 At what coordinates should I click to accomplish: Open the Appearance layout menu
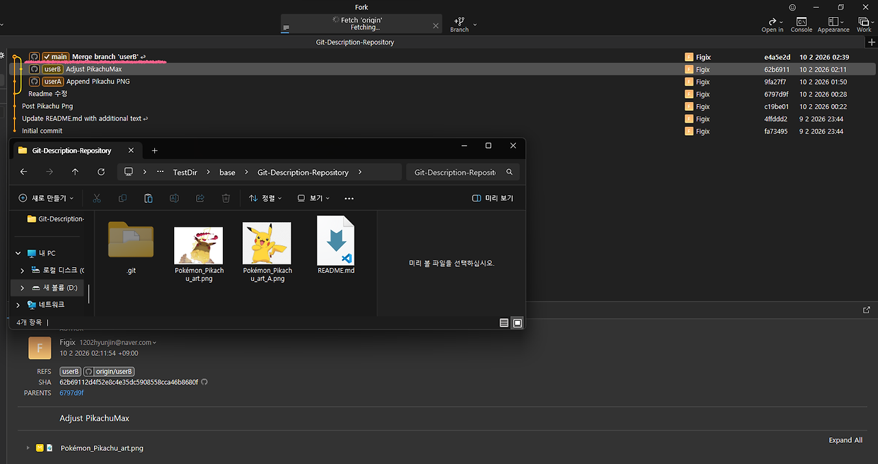click(833, 25)
